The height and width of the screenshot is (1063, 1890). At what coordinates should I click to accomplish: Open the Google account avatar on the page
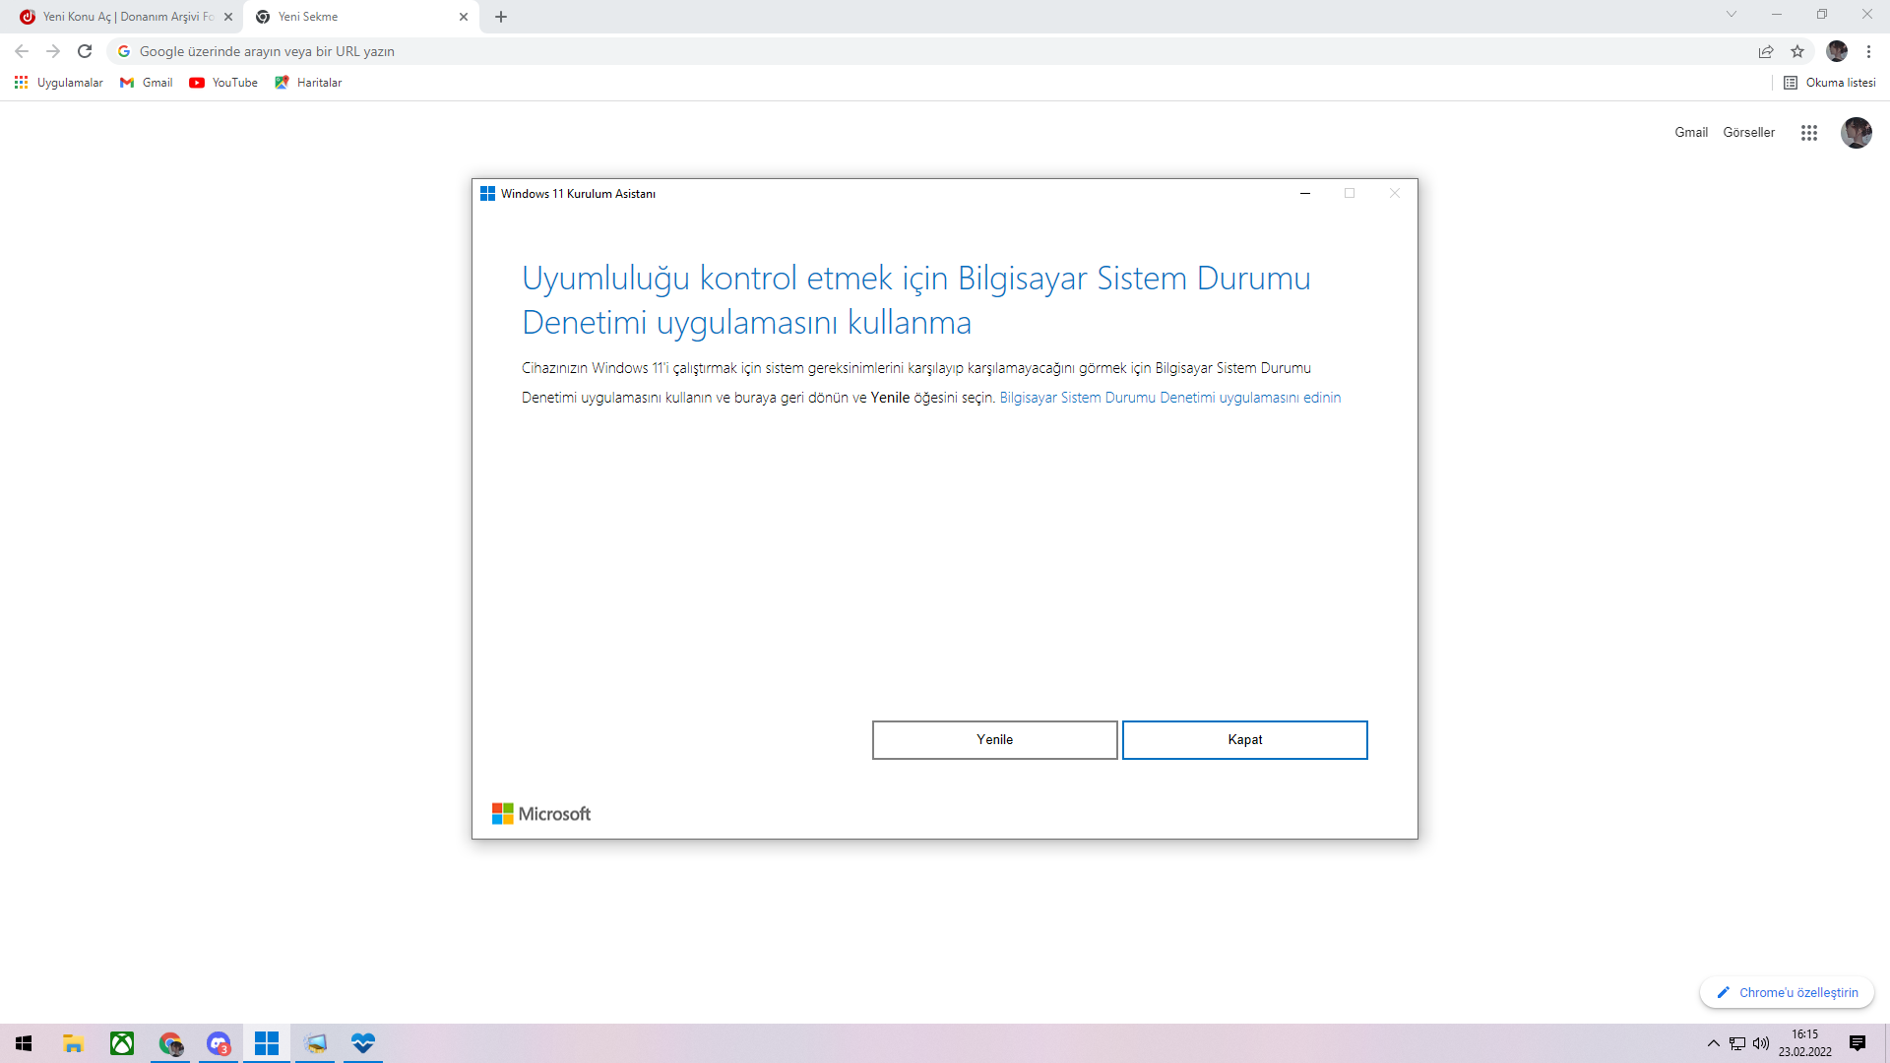pos(1857,133)
